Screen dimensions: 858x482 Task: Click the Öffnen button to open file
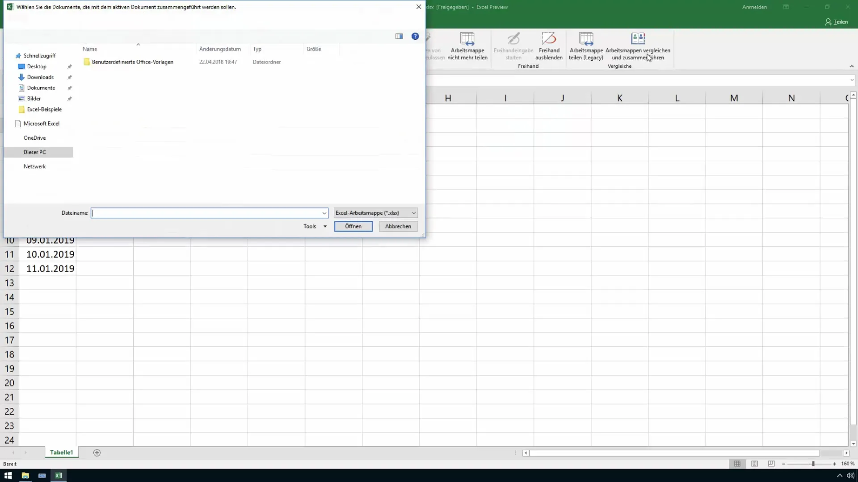tap(353, 226)
